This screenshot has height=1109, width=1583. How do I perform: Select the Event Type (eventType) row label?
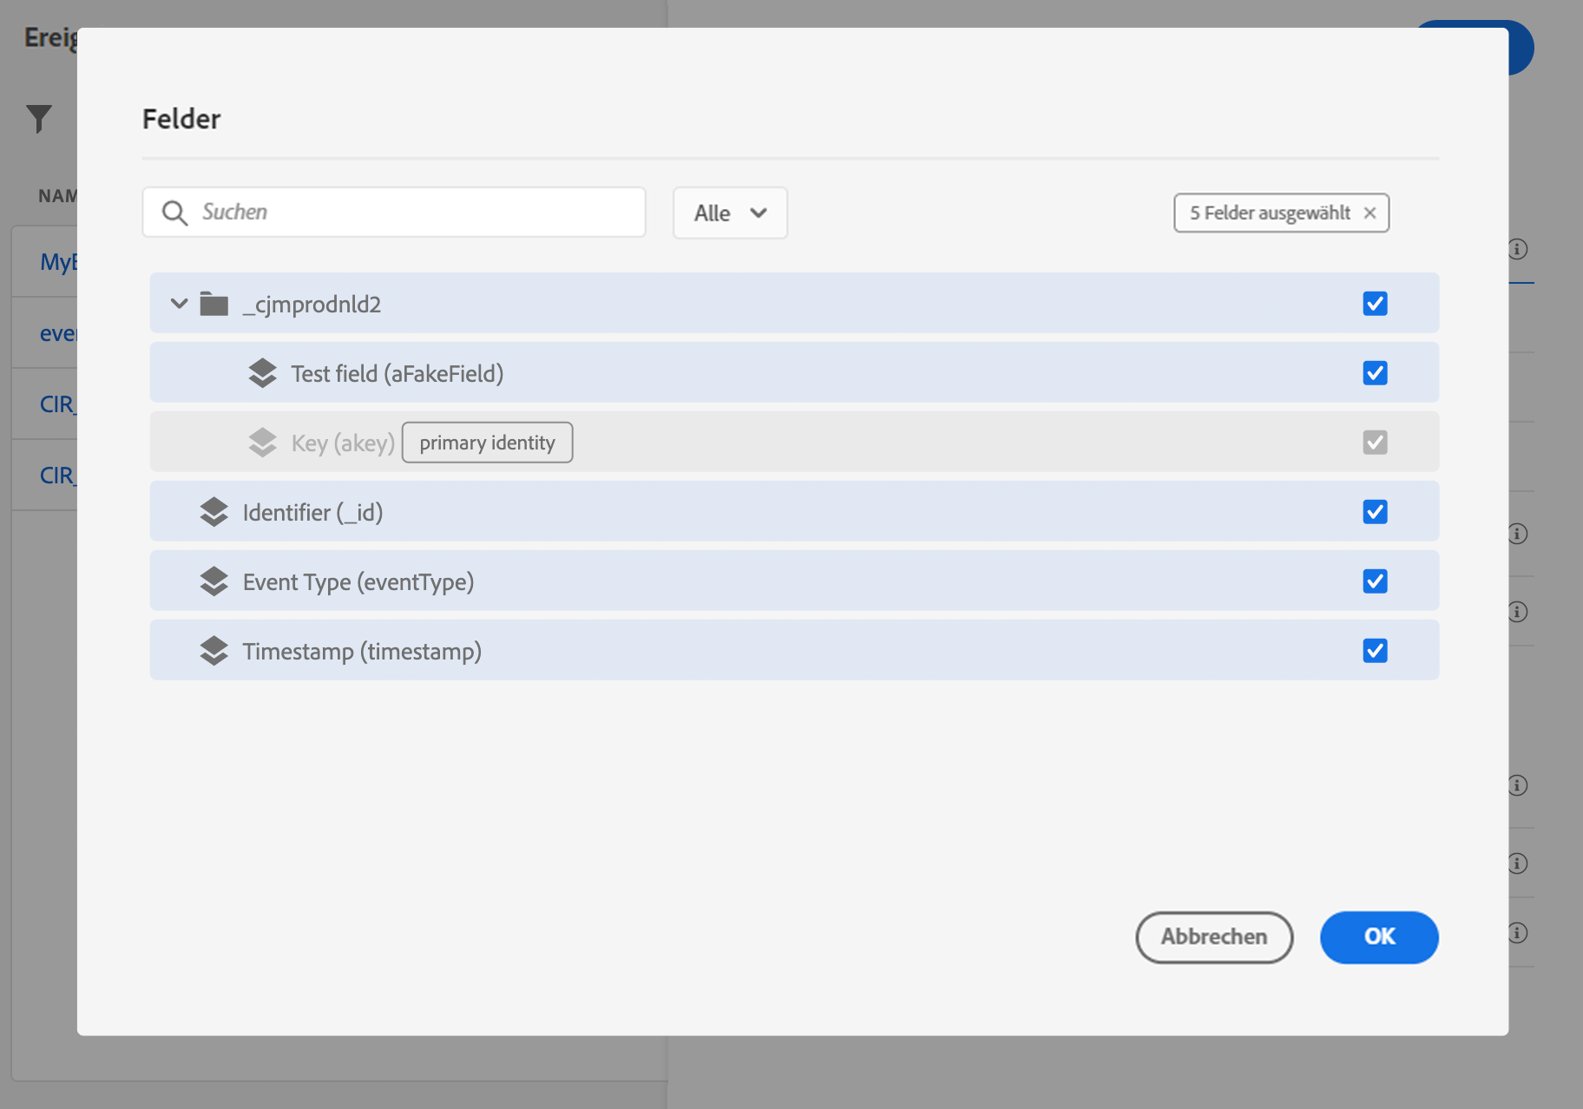(358, 582)
